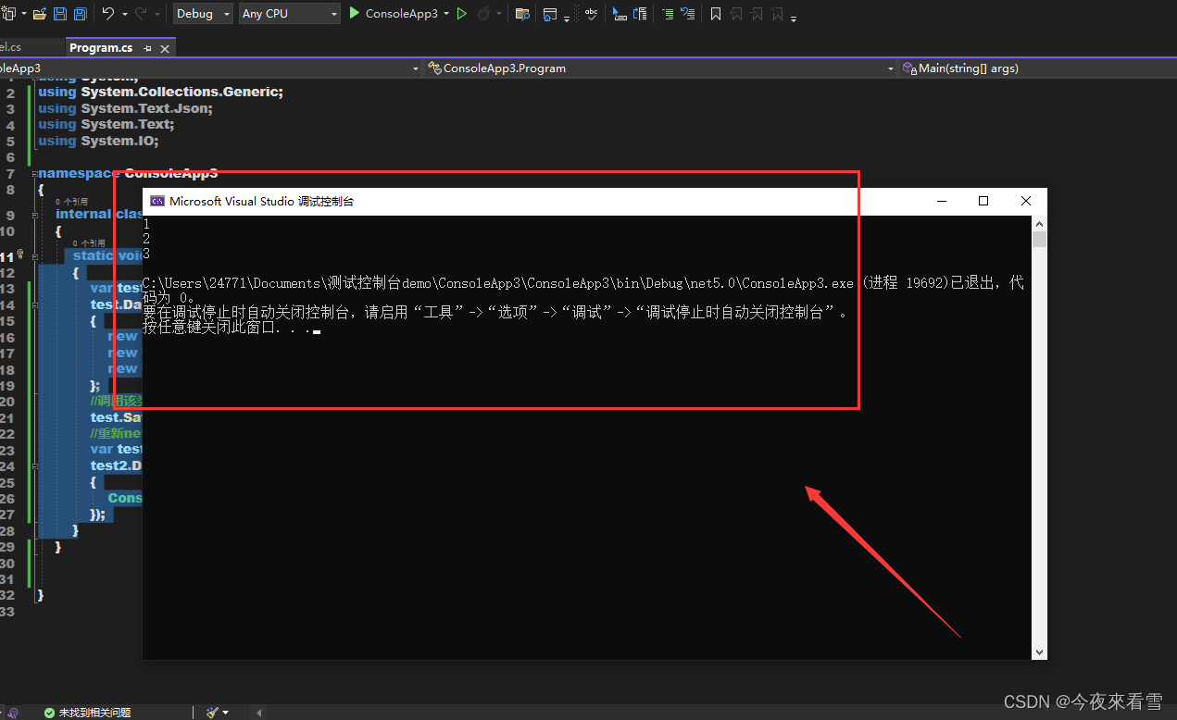Click the code cleanup broom in status bar

215,712
